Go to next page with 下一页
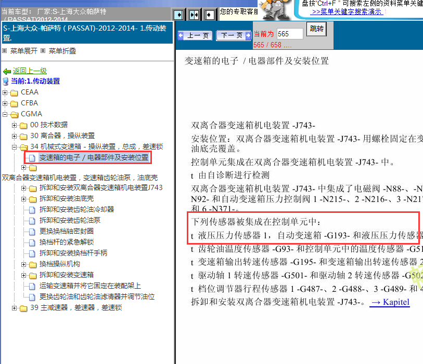The image size is (423, 364). [234, 35]
